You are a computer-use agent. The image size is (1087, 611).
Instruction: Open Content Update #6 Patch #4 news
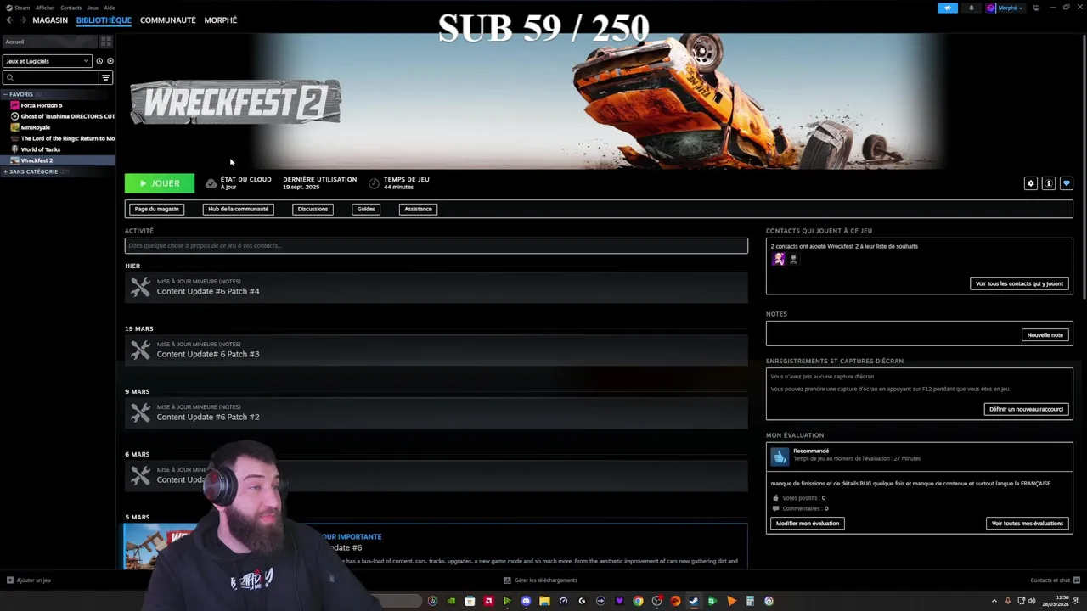[436, 287]
